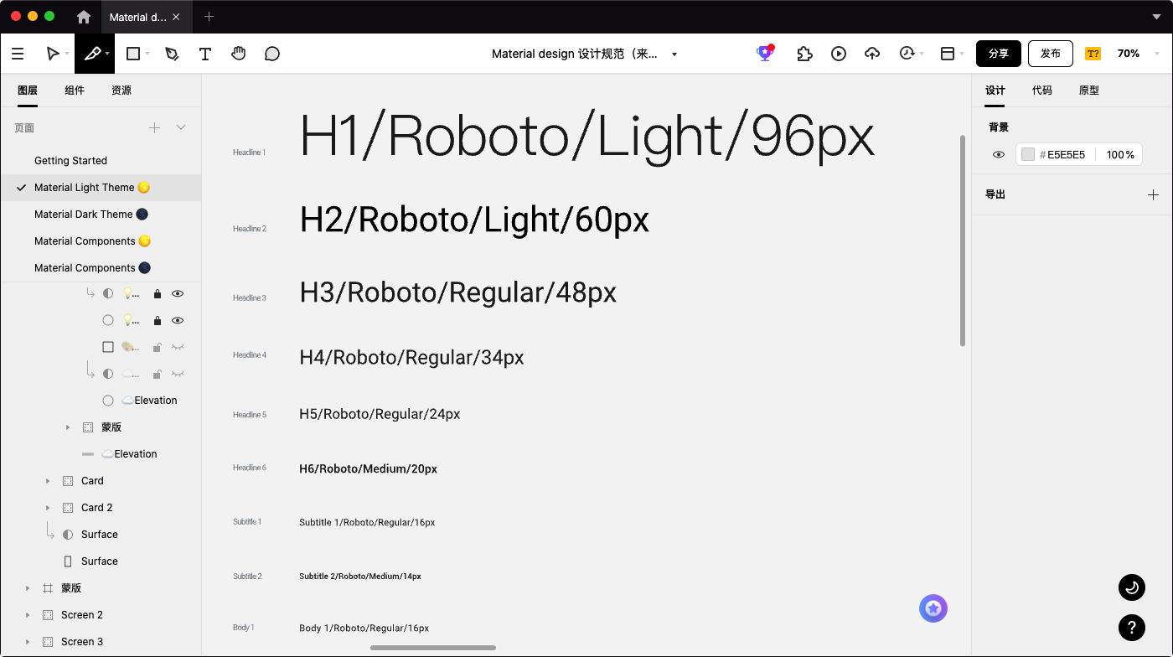1173x657 pixels.
Task: Click the floating purple star assistant button
Action: (933, 608)
